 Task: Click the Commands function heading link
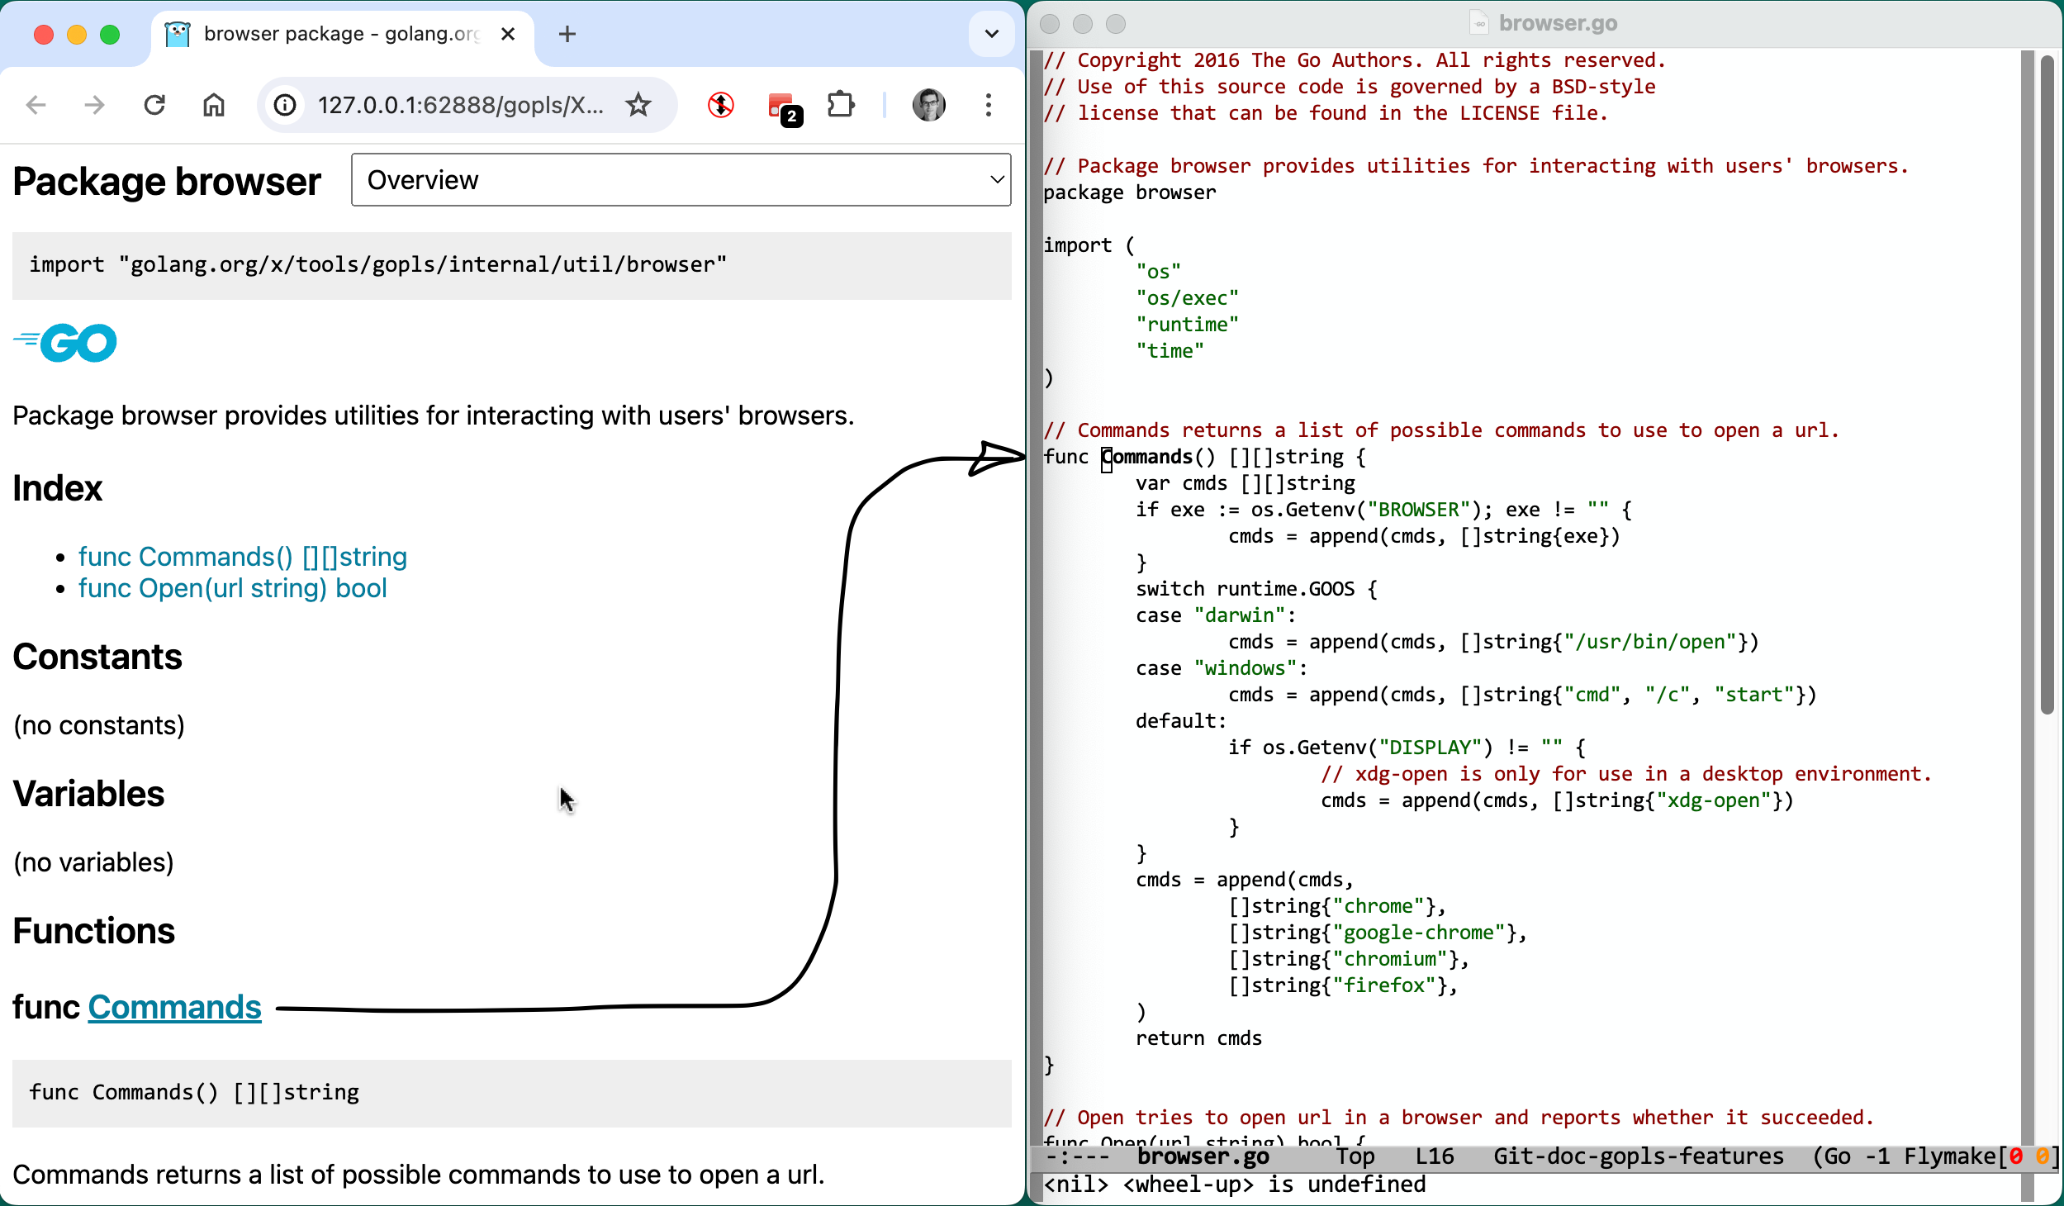(174, 1007)
